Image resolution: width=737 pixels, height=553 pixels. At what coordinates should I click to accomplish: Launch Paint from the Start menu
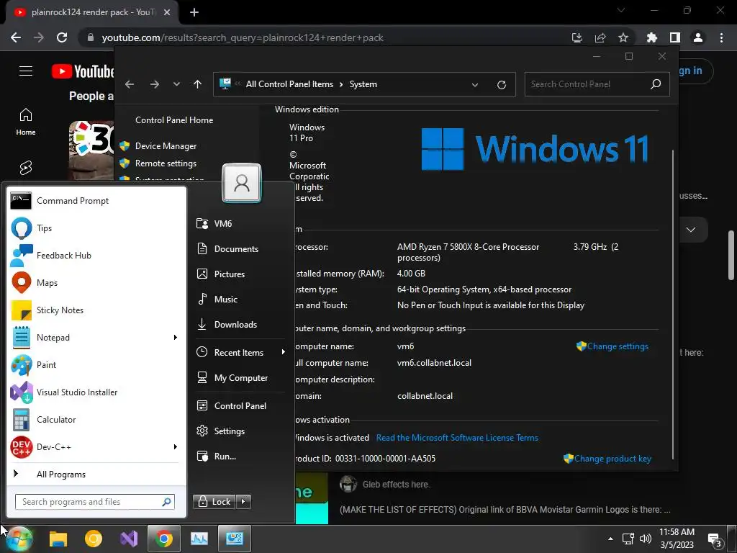96,365
